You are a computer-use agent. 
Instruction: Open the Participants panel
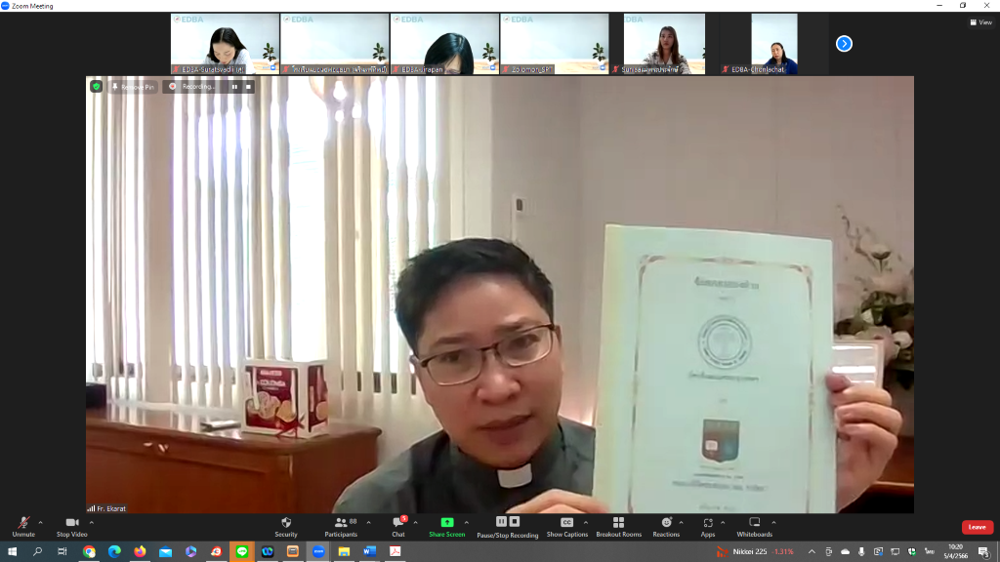tap(341, 526)
